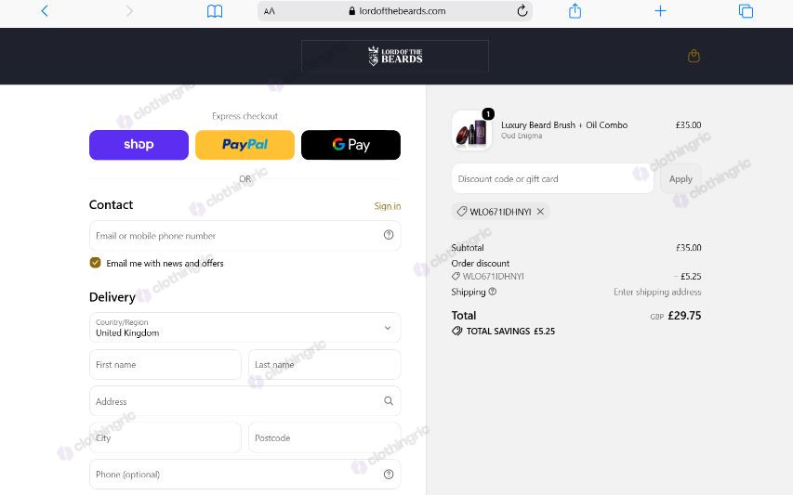Click the Sign in link
793x495 pixels.
(x=388, y=206)
